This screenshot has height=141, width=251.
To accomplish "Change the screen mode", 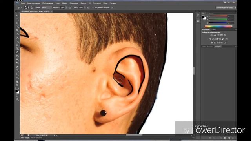I will pyautogui.click(x=17, y=99).
